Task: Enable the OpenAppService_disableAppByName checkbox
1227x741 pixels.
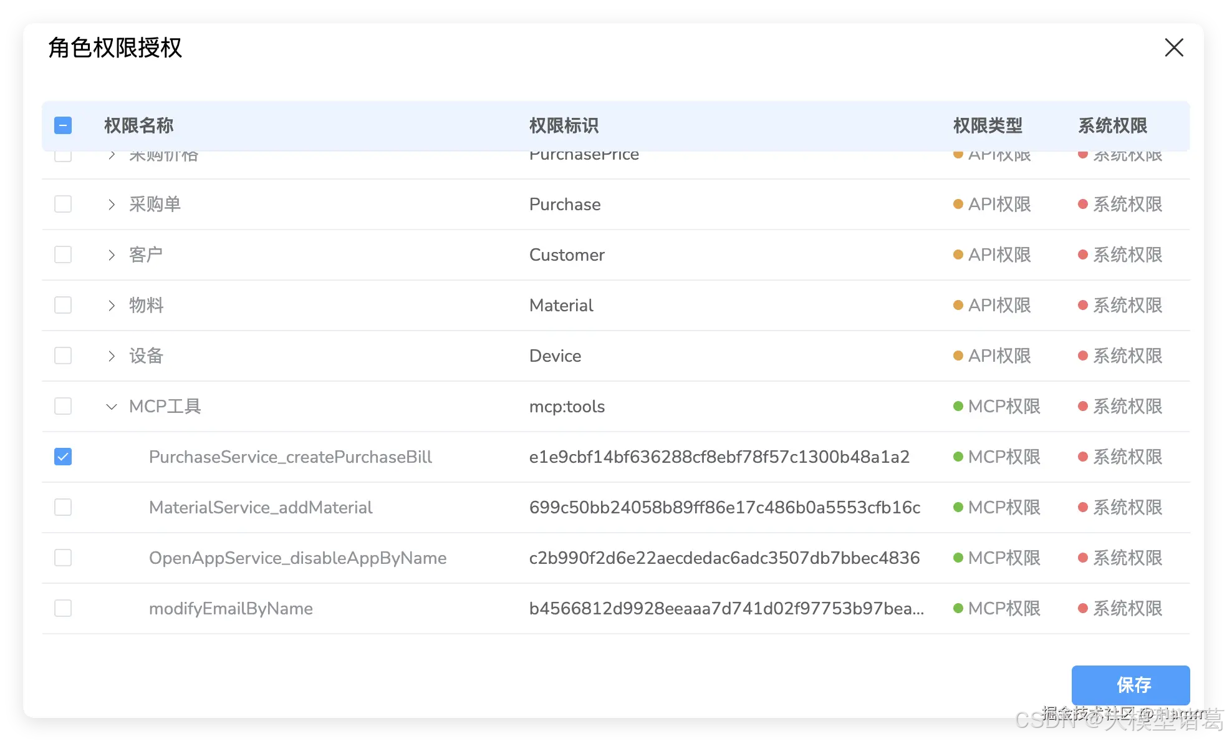Action: (63, 558)
